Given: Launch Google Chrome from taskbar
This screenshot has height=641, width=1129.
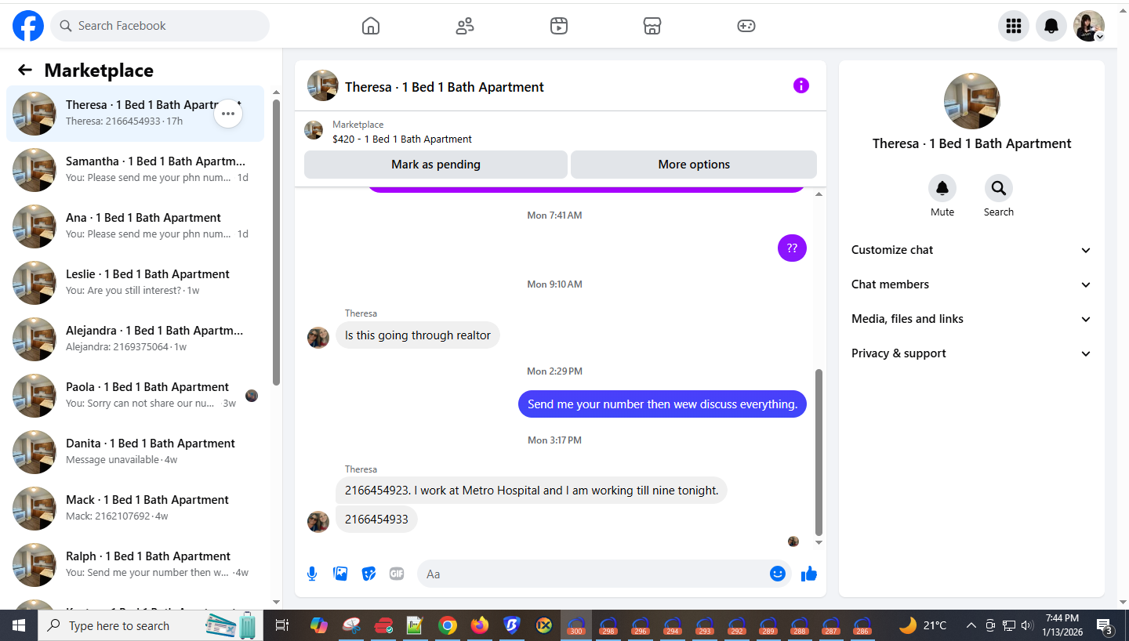Looking at the screenshot, I should point(448,625).
